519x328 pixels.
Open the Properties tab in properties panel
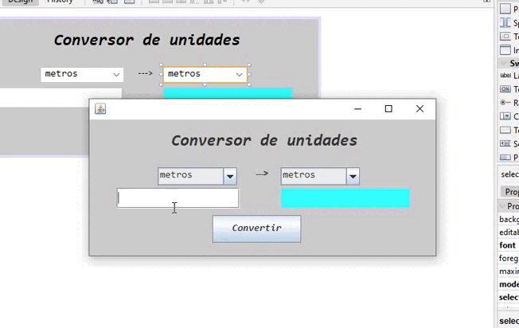[x=509, y=192]
